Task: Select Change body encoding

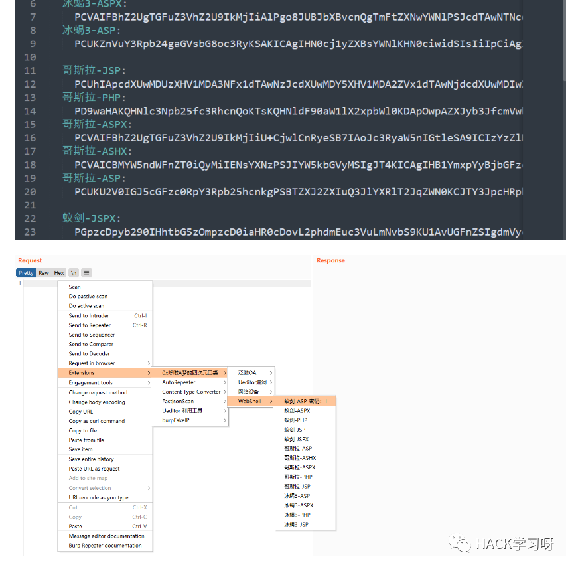Action: [x=105, y=402]
